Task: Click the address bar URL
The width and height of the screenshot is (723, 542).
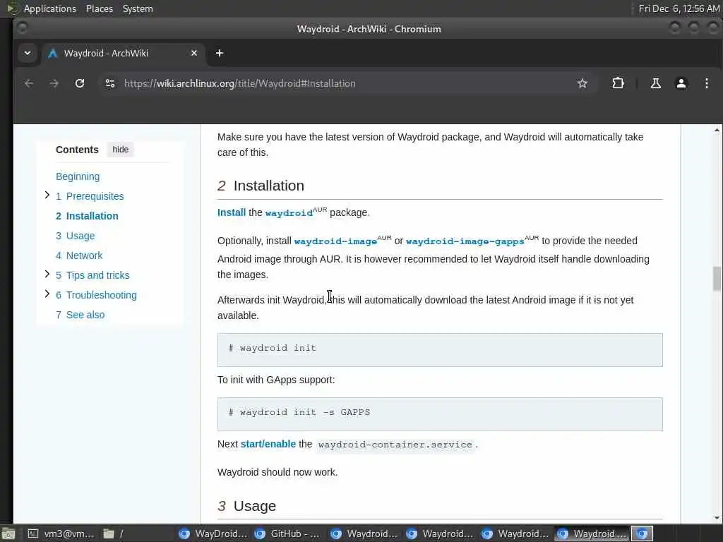Action: click(x=240, y=83)
